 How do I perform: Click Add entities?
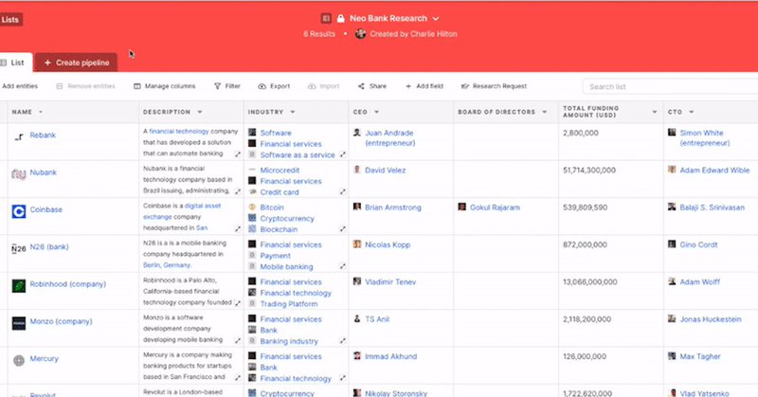coord(20,86)
